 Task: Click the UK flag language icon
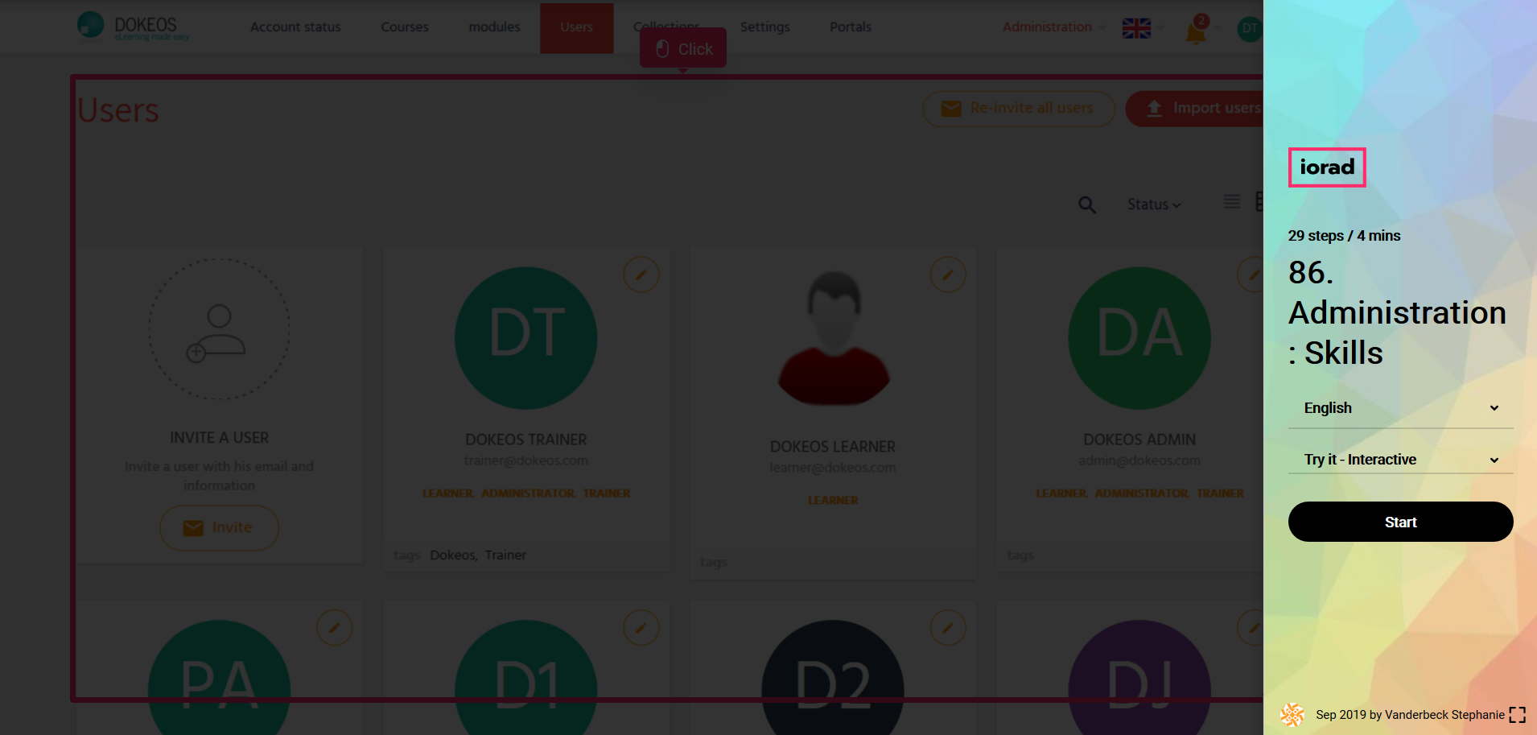[1136, 28]
